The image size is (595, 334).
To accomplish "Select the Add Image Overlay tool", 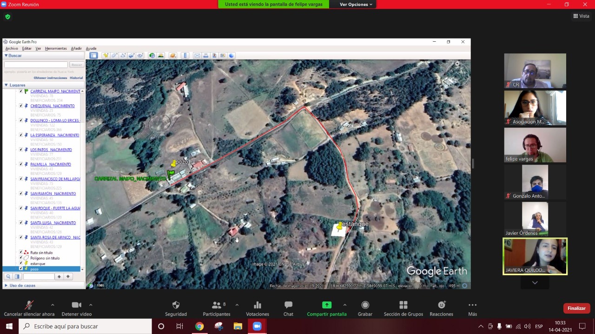I will (x=131, y=55).
